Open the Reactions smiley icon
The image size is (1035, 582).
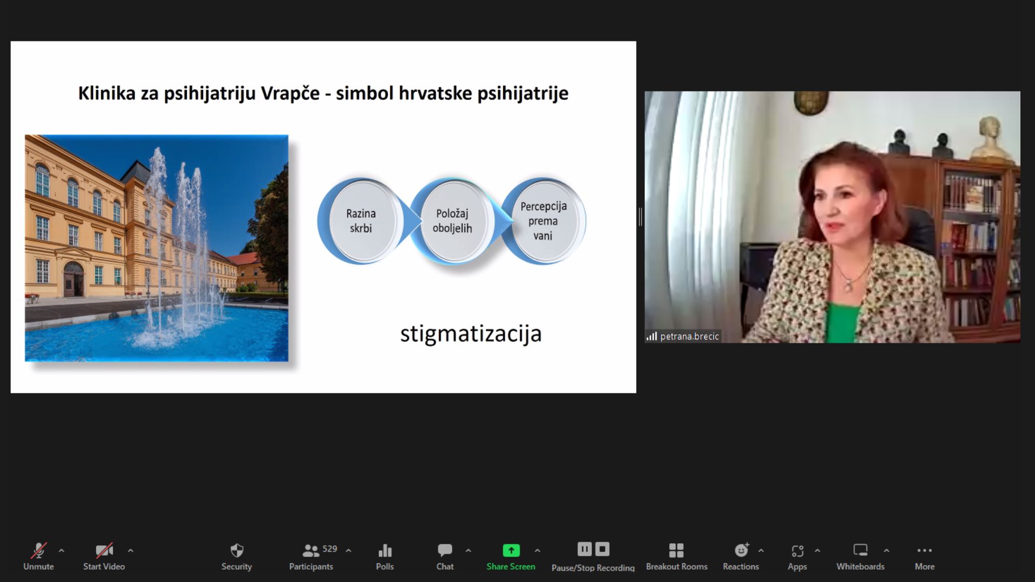click(741, 550)
